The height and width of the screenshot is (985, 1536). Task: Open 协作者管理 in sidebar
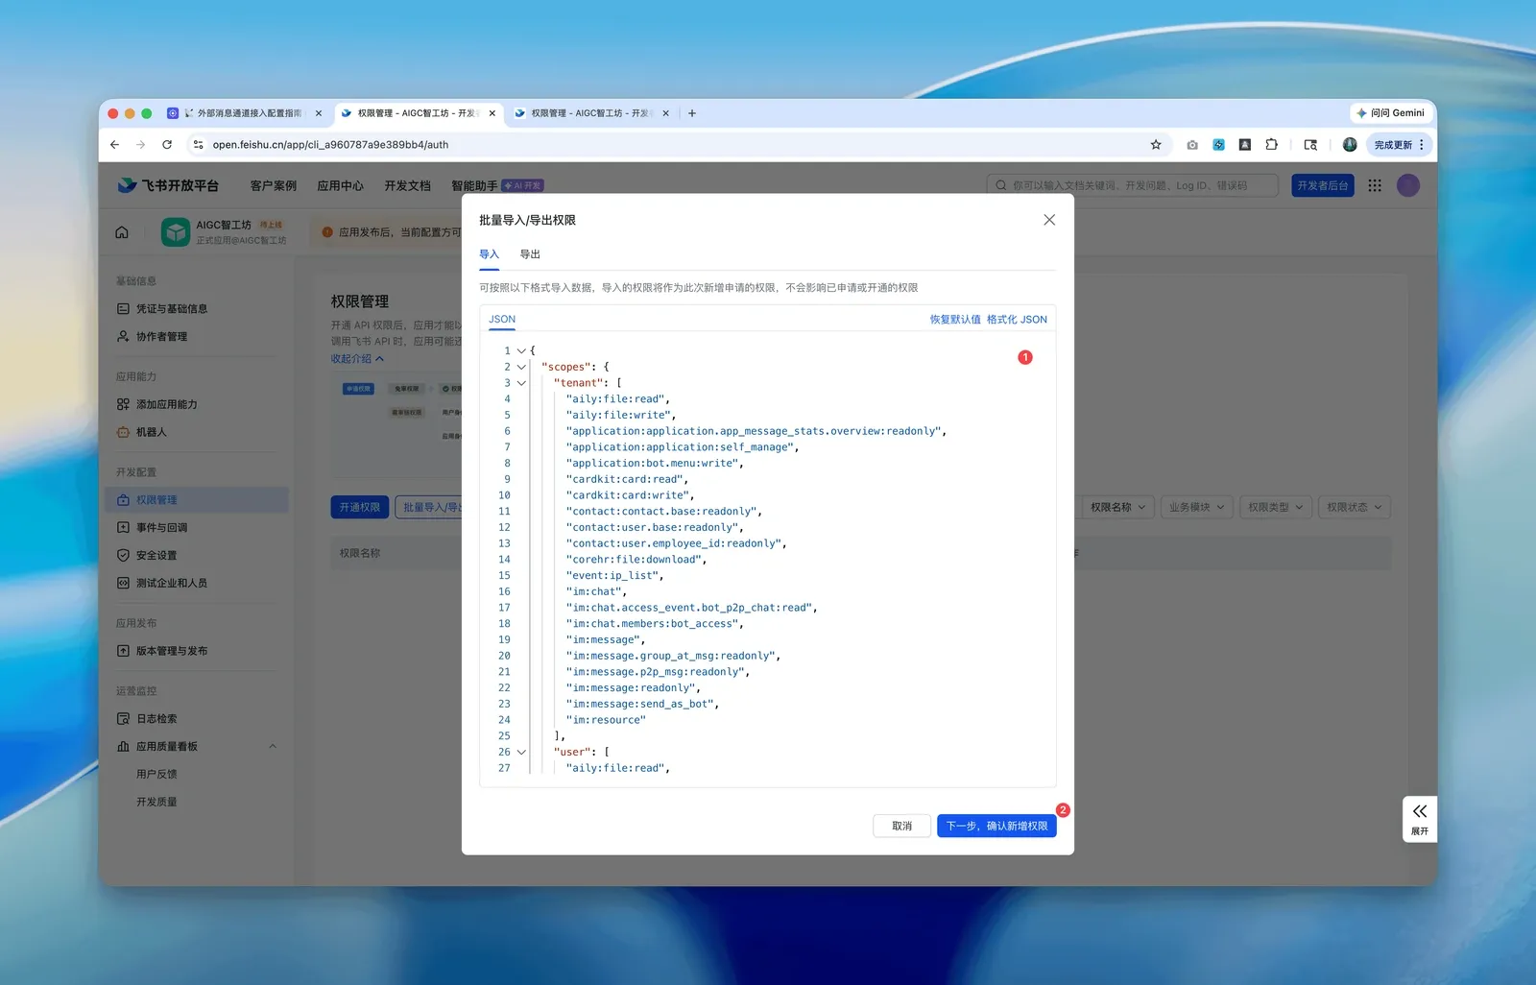pyautogui.click(x=161, y=337)
